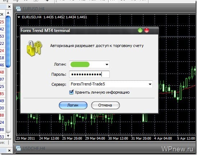This screenshot has height=155, width=197.
Task: Click the green round button in dialog title
Action: [x=140, y=30]
